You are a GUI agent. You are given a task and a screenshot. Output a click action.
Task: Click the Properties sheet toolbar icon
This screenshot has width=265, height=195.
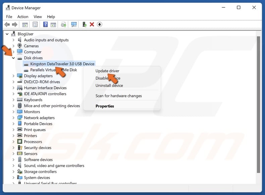coord(35,25)
